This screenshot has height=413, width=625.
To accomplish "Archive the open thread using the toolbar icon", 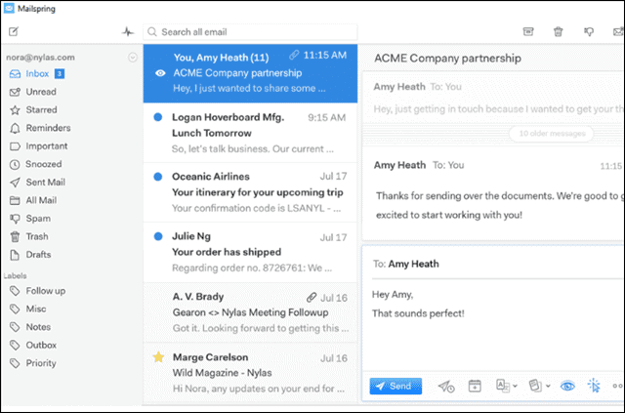I will point(528,31).
